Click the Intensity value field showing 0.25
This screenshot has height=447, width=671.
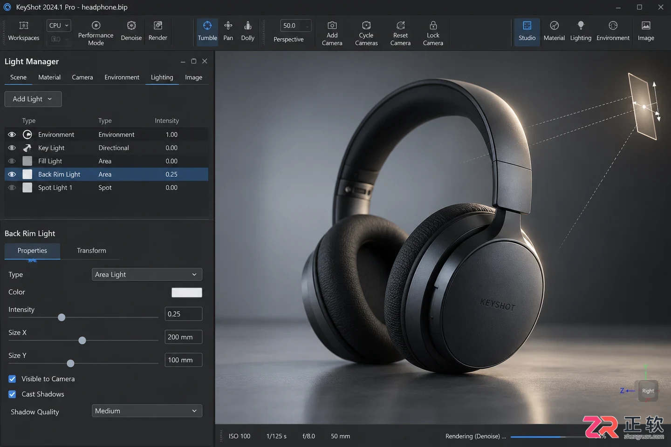click(184, 314)
